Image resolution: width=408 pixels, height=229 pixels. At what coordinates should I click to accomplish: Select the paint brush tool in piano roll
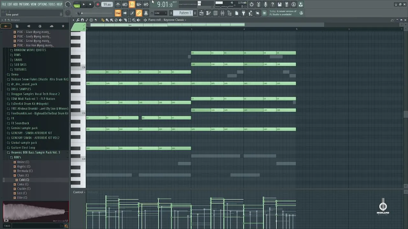point(107,20)
